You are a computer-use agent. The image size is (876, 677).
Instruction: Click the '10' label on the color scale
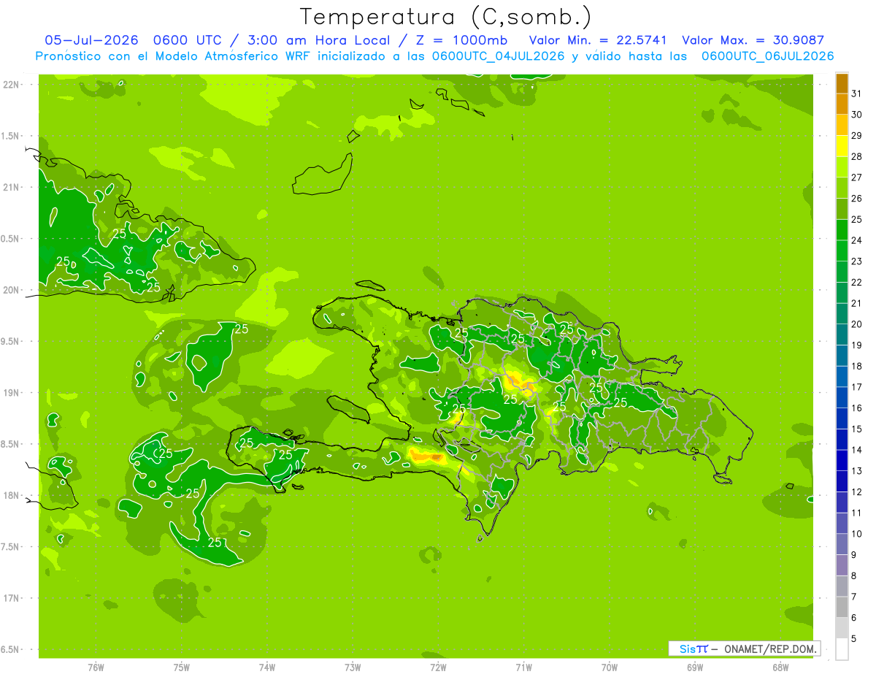click(857, 534)
